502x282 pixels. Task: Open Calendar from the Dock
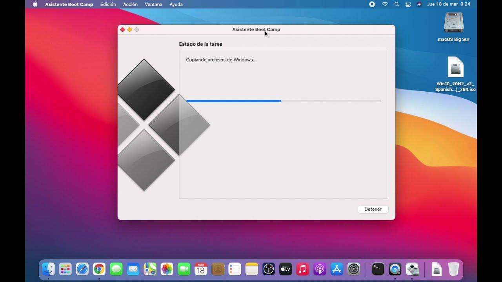[x=201, y=269]
